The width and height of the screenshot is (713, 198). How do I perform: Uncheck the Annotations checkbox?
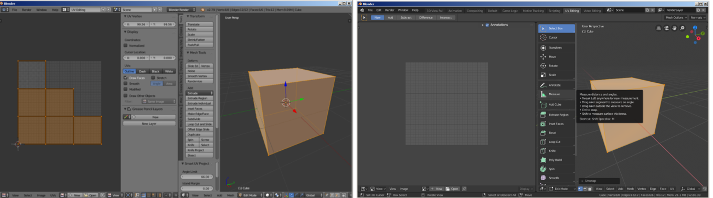coord(487,25)
